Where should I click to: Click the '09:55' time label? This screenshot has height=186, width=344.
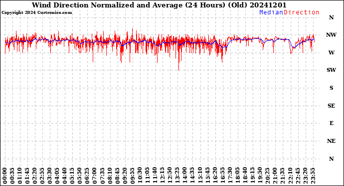pos(132,176)
